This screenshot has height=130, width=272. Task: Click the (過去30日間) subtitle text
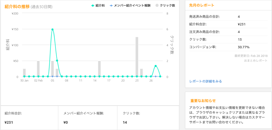42,7
